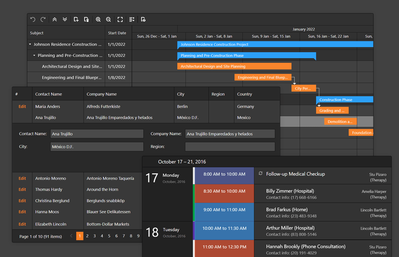Click inside the Company Name input field
This screenshot has height=257, width=399.
point(230,133)
